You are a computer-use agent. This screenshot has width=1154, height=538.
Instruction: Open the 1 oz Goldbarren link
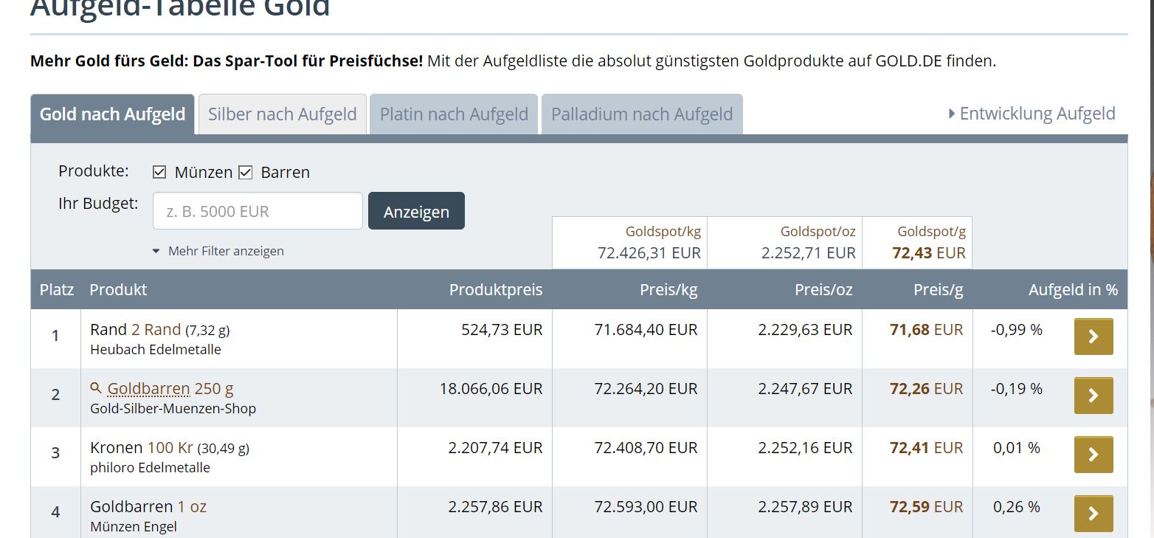pyautogui.click(x=192, y=506)
